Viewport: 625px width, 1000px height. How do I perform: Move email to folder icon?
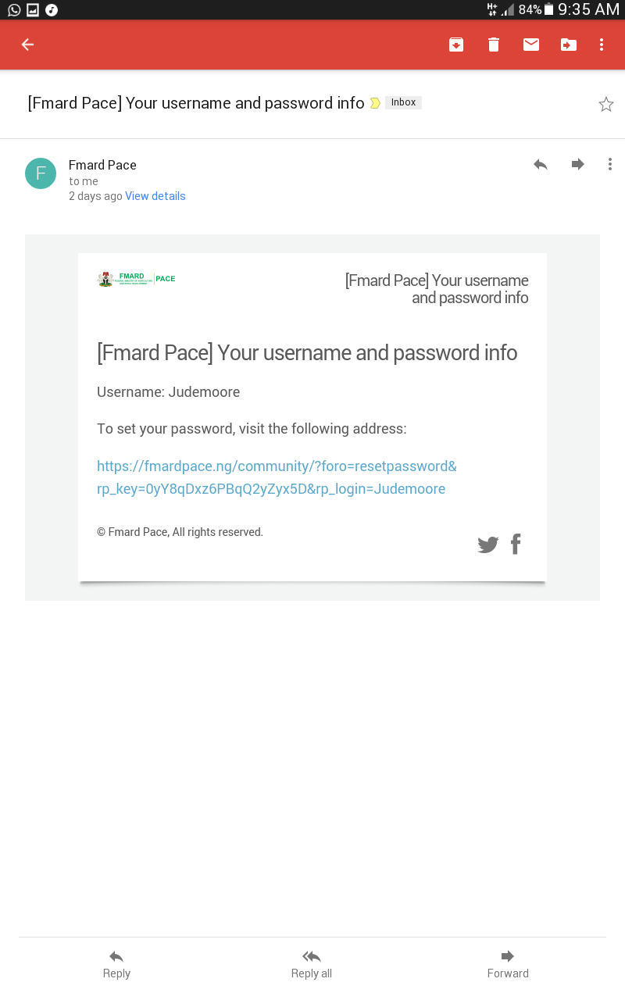[x=569, y=45]
